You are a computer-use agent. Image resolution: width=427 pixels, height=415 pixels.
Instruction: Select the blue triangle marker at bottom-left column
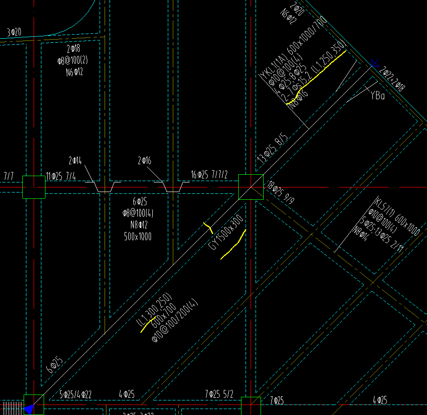tap(29, 409)
